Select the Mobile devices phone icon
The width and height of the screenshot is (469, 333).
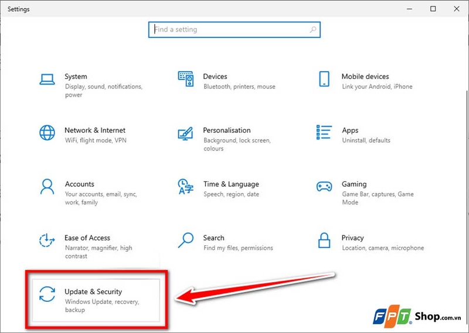[x=324, y=79]
